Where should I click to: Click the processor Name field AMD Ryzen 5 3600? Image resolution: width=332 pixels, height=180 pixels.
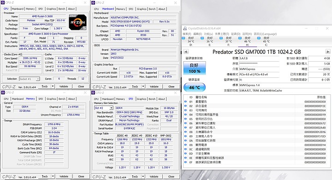[42, 16]
